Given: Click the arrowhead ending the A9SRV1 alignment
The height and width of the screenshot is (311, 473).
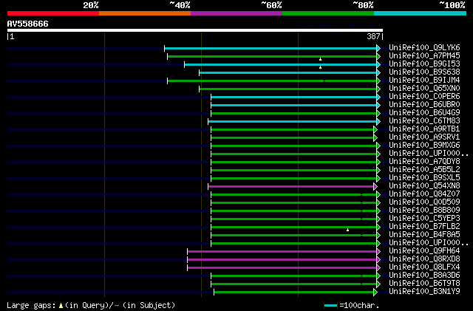Looking at the screenshot, I should (375, 137).
